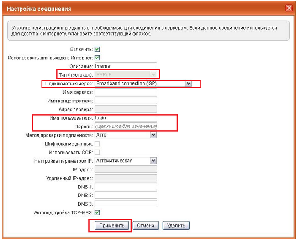
Task: Click the DNS 2 input field
Action: [x=126, y=195]
